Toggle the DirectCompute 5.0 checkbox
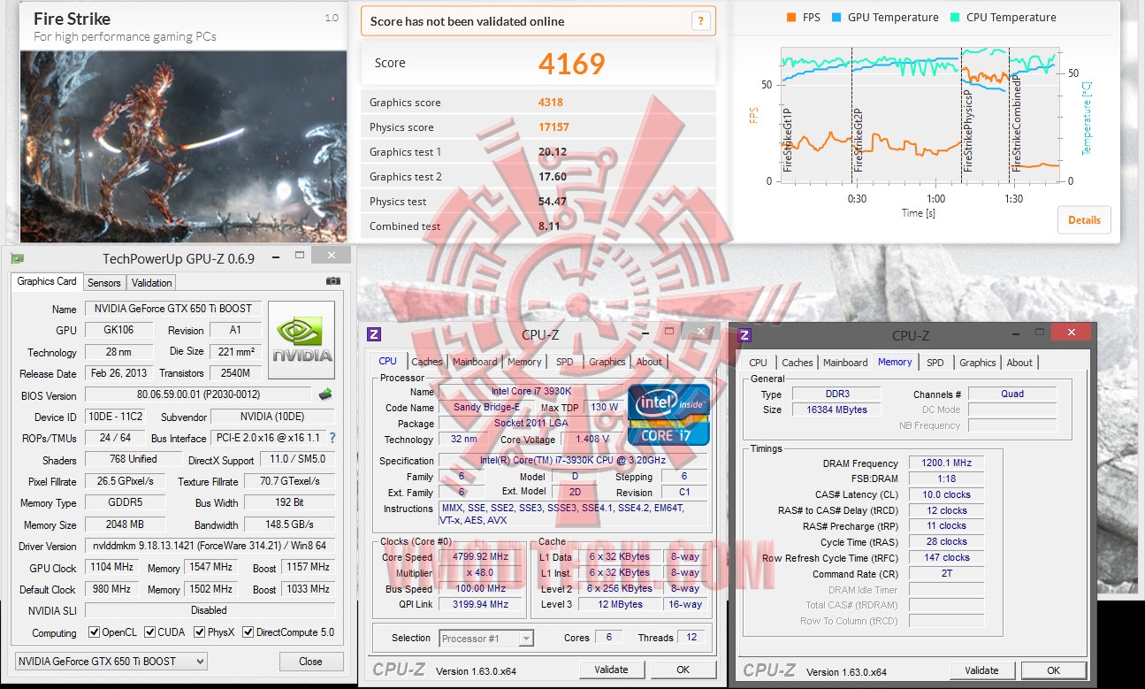1145x689 pixels. point(248,632)
